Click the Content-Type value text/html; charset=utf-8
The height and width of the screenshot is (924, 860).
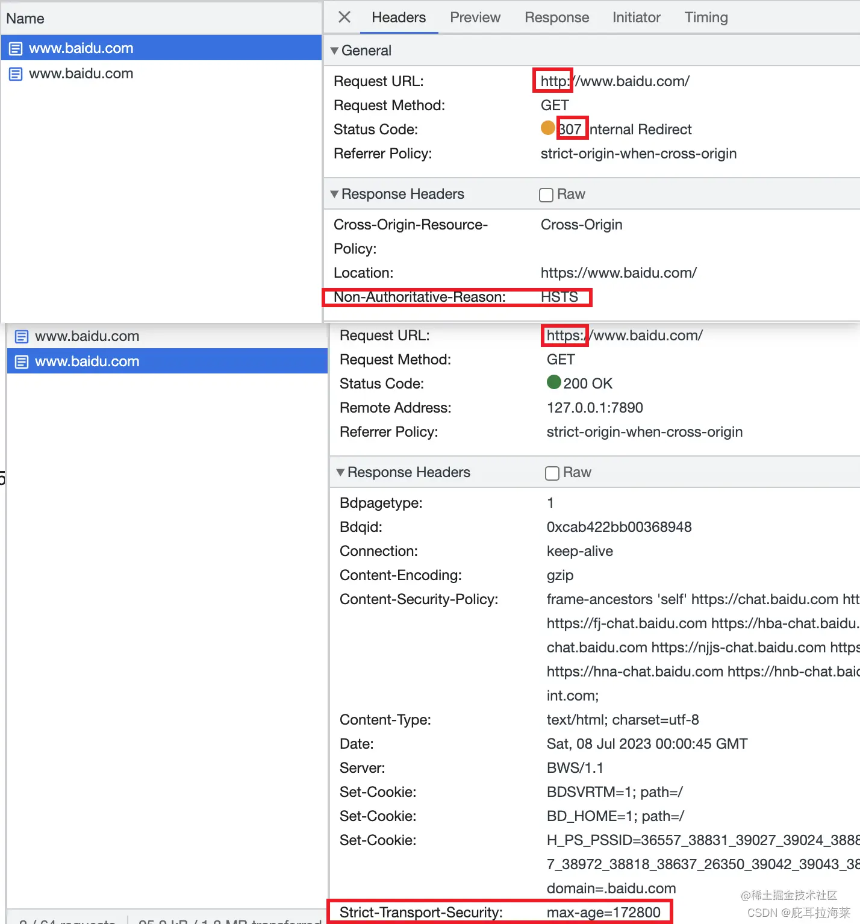coord(623,720)
